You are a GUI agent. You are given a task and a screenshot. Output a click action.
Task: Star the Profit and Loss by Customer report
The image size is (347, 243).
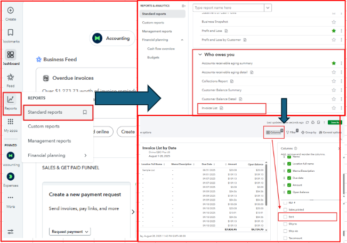coord(334,40)
